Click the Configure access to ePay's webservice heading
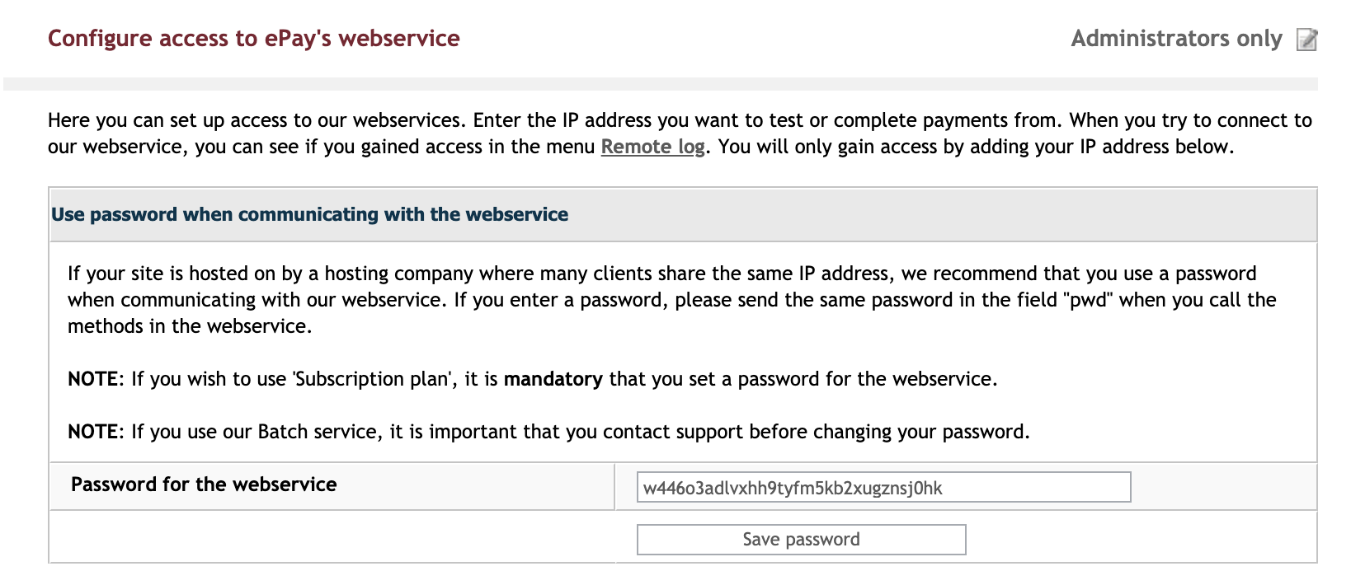This screenshot has height=585, width=1351. (254, 39)
